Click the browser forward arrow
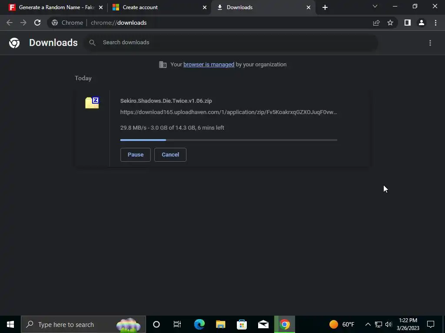This screenshot has height=333, width=445. tap(23, 23)
